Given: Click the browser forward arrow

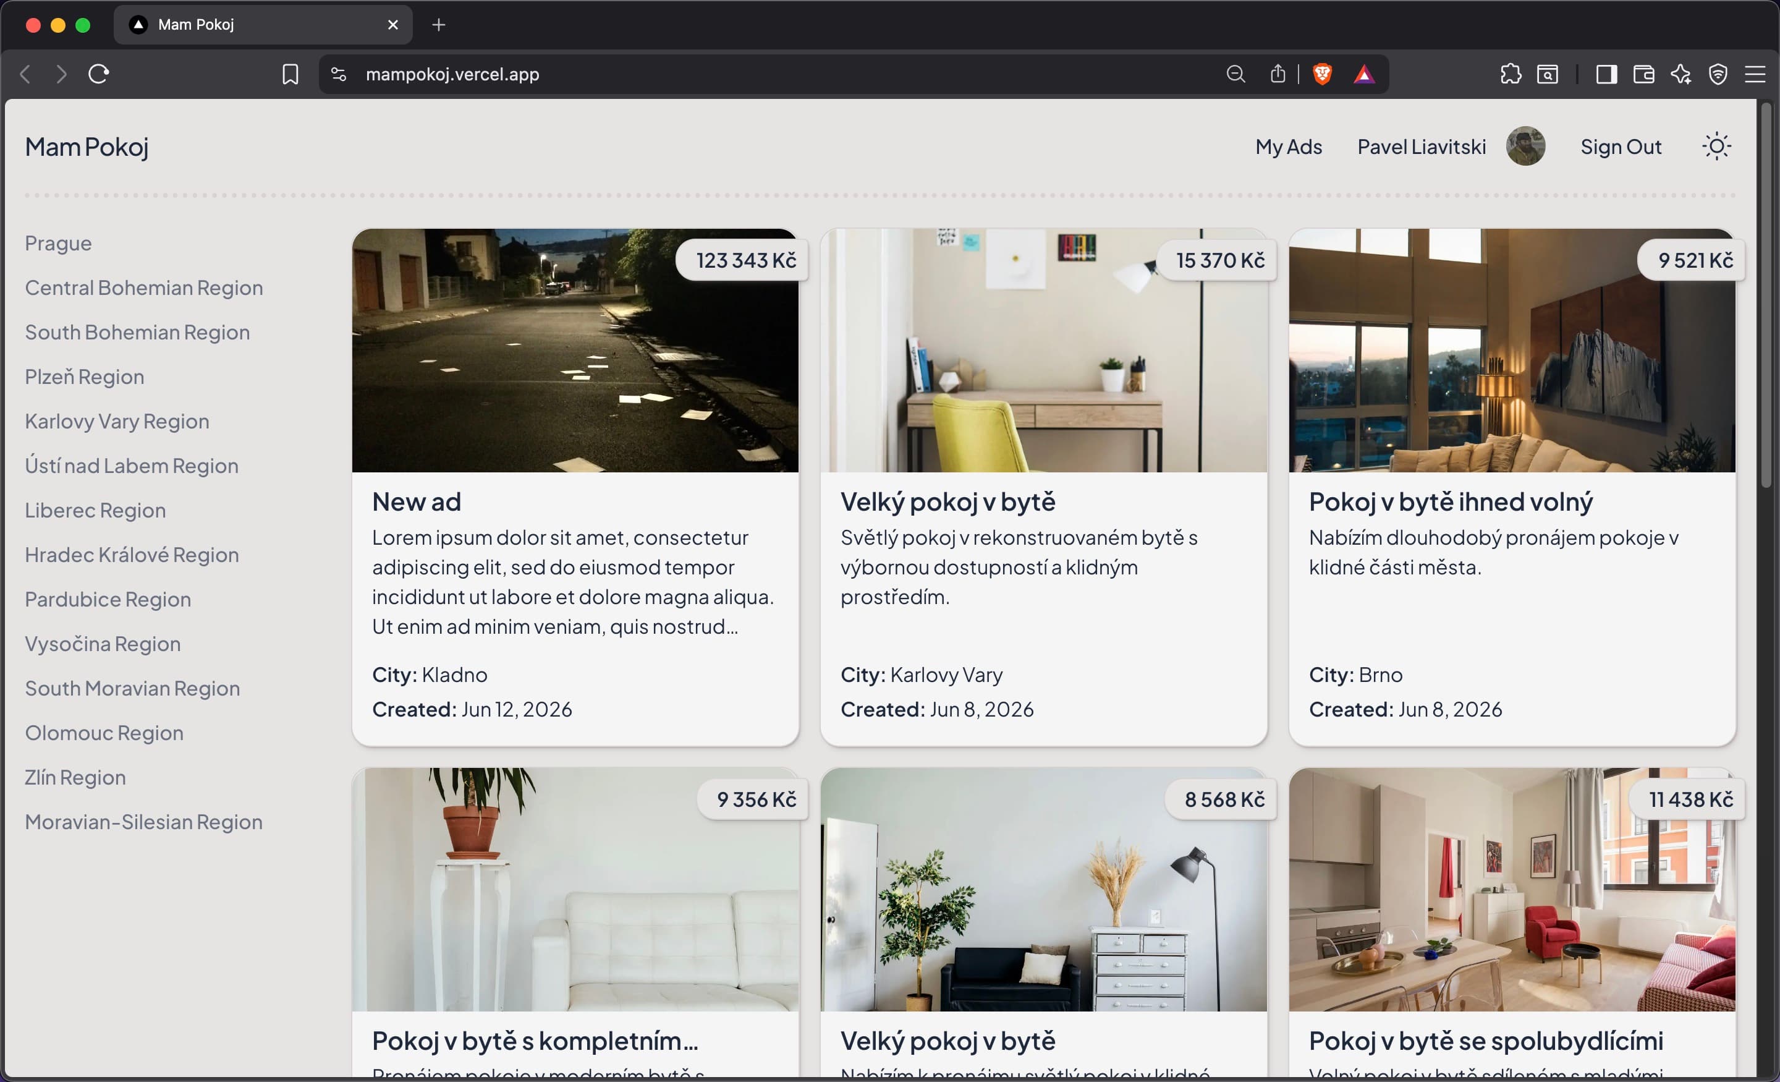Looking at the screenshot, I should click(x=61, y=74).
